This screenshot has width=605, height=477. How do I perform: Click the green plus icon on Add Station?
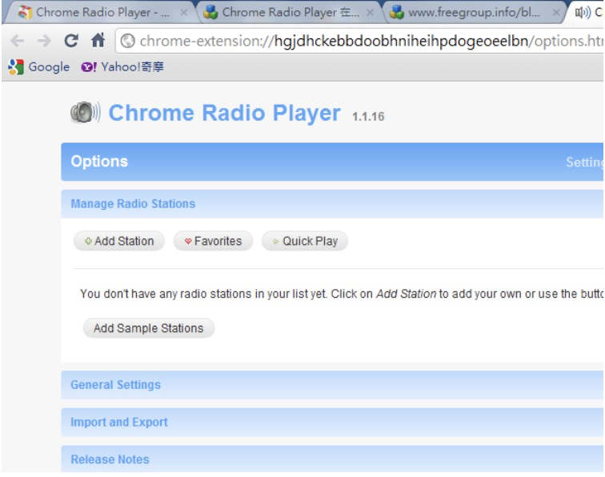[88, 241]
